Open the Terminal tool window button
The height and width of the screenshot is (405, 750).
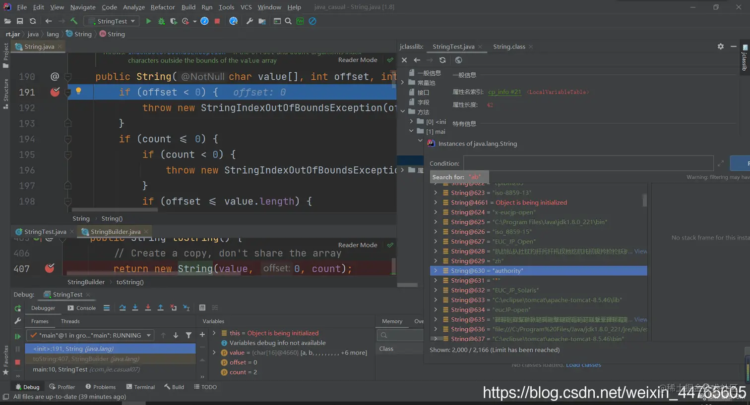(x=140, y=387)
